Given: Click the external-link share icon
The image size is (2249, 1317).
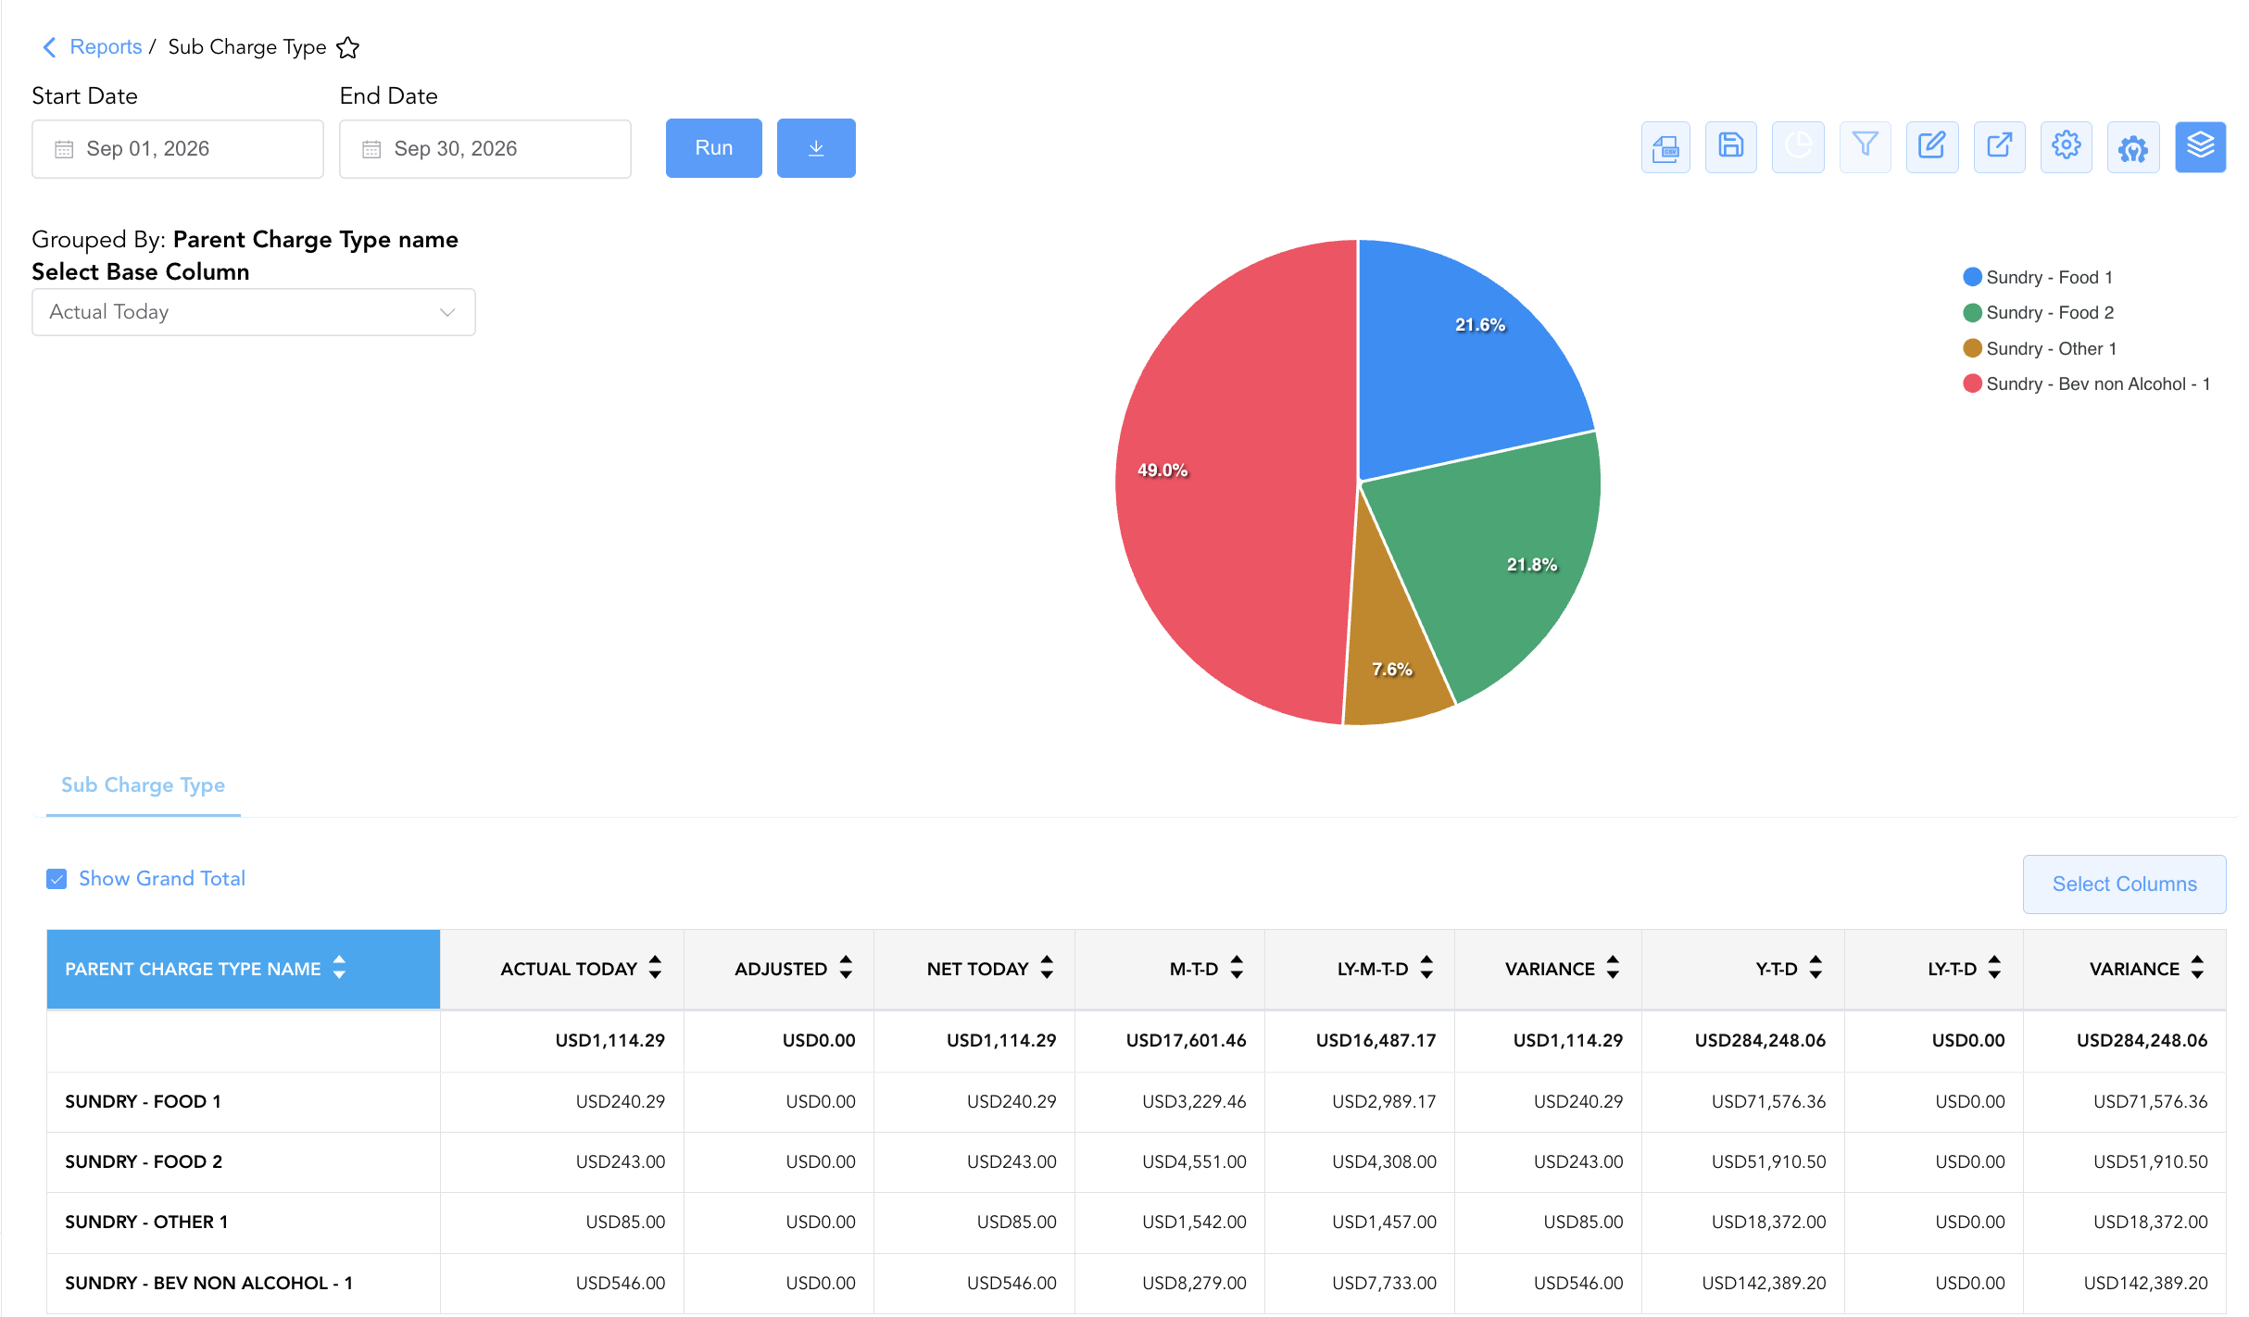Looking at the screenshot, I should tap(2000, 147).
